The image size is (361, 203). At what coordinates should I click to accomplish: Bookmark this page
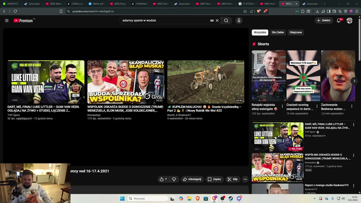click(x=61, y=11)
